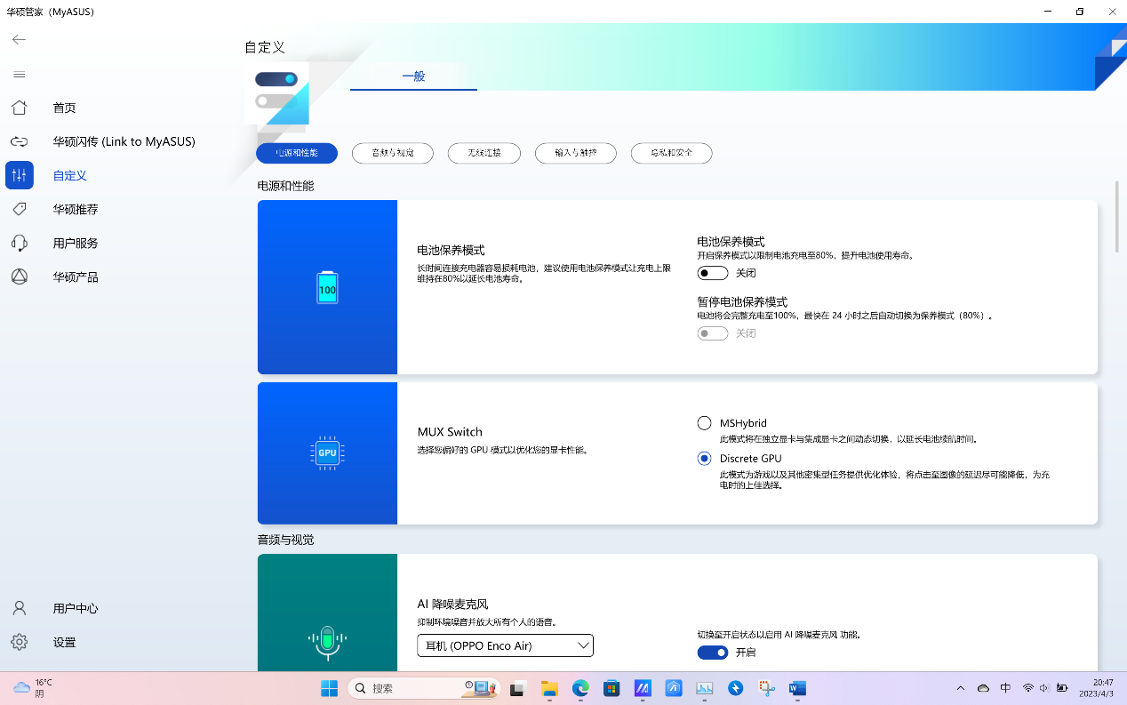Viewport: 1127px width, 705px height.
Task: Open 华硕产品 sidebar icon
Action: (19, 276)
